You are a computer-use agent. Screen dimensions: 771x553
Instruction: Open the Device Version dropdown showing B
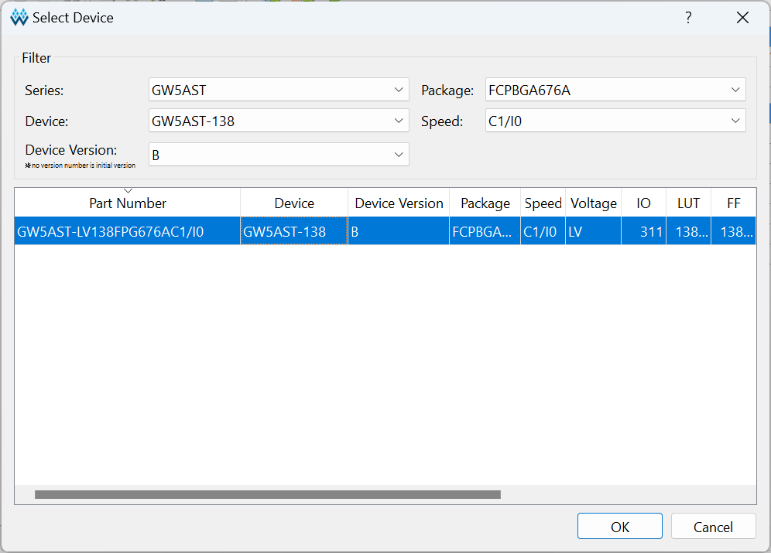point(279,155)
